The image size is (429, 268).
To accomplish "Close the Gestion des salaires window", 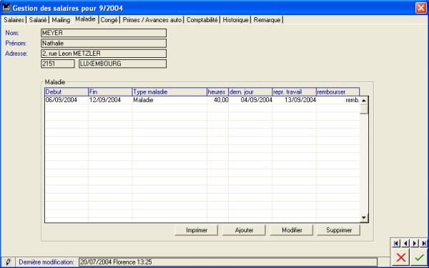I will point(421,8).
